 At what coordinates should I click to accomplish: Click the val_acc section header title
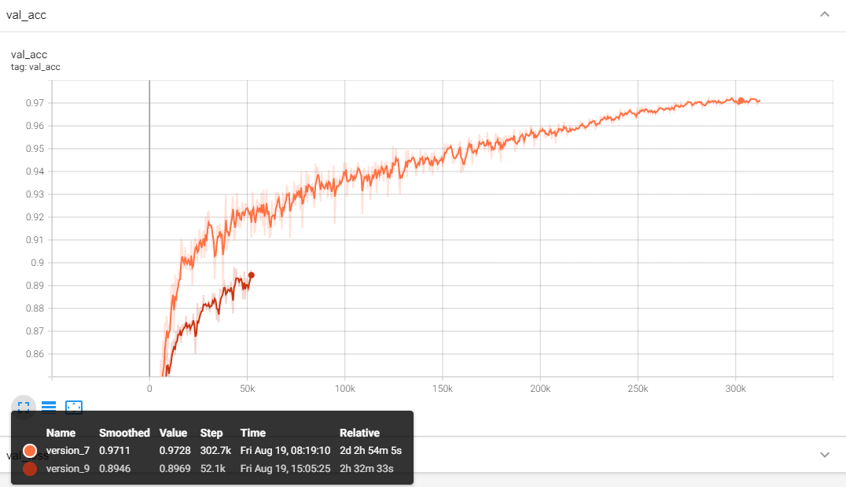(26, 15)
